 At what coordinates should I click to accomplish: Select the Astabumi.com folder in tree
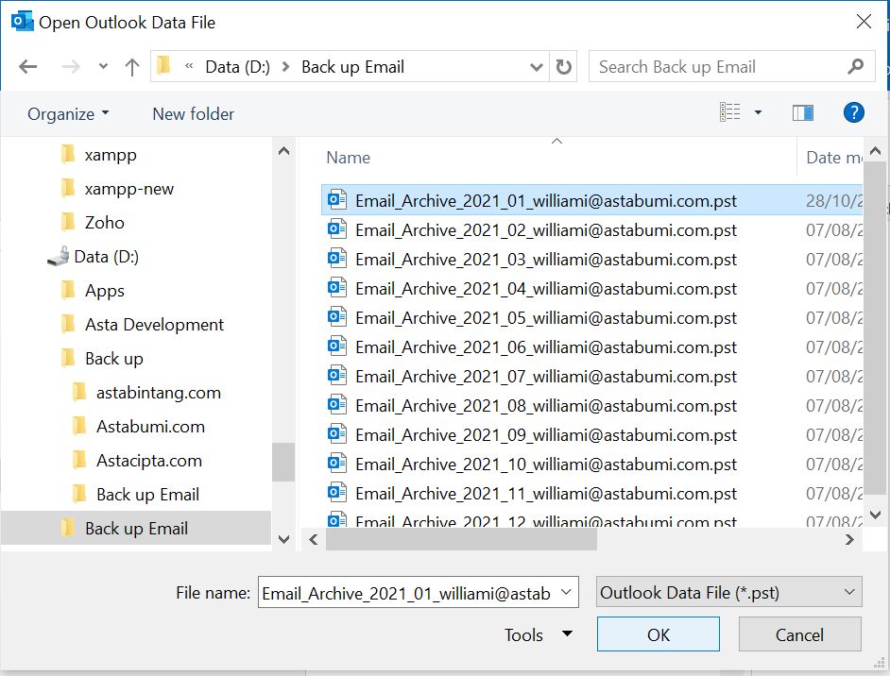tap(150, 427)
